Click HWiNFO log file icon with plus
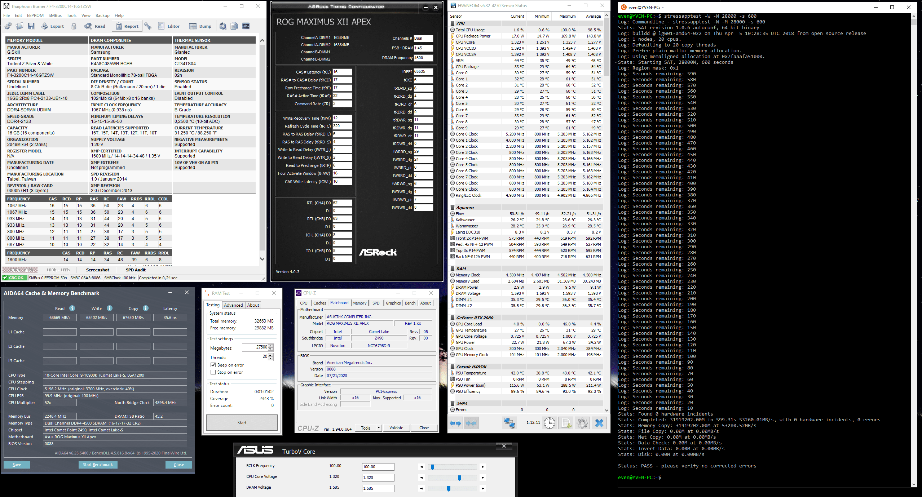The width and height of the screenshot is (922, 497). pyautogui.click(x=566, y=423)
